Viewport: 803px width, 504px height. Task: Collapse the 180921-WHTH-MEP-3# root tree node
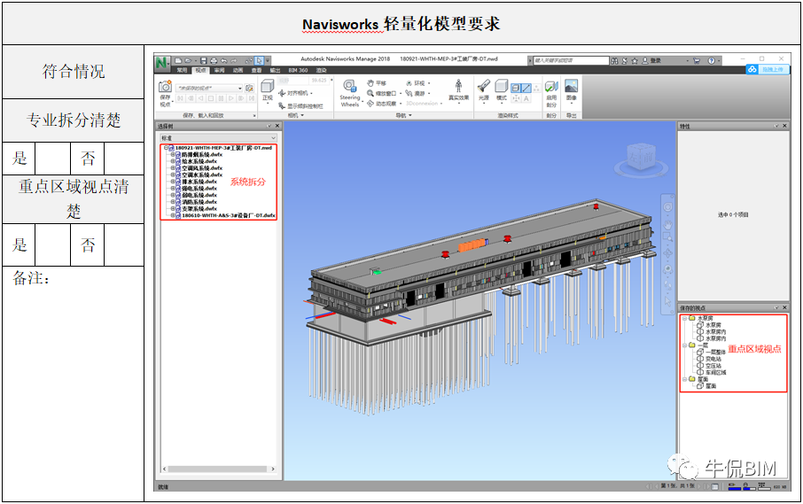(166, 148)
